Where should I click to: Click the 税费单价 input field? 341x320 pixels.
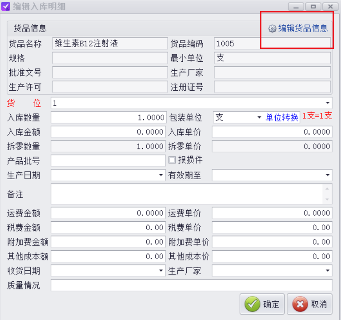coord(272,228)
